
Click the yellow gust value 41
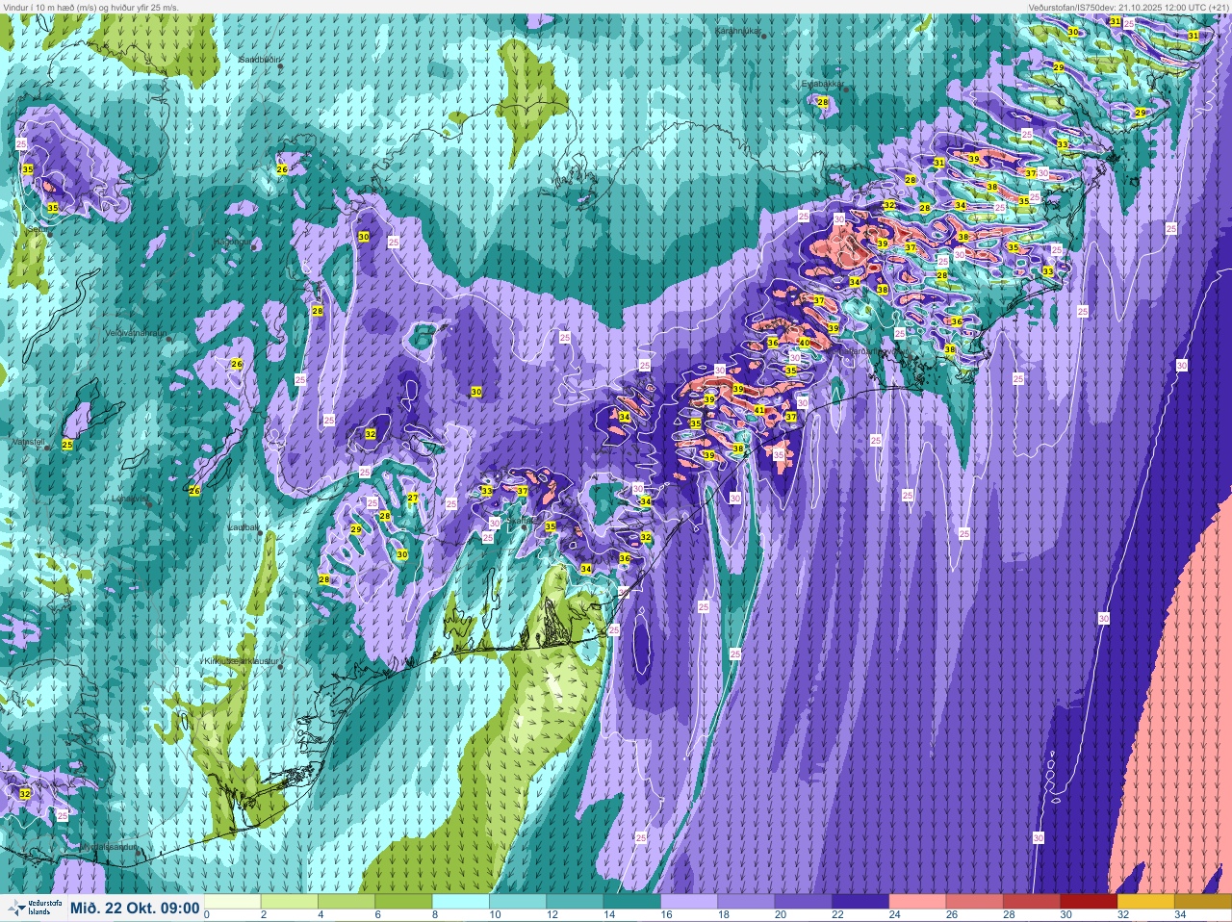pos(759,410)
